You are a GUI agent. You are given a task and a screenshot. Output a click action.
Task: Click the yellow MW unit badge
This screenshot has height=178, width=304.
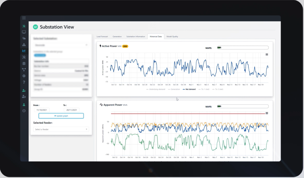click(125, 46)
